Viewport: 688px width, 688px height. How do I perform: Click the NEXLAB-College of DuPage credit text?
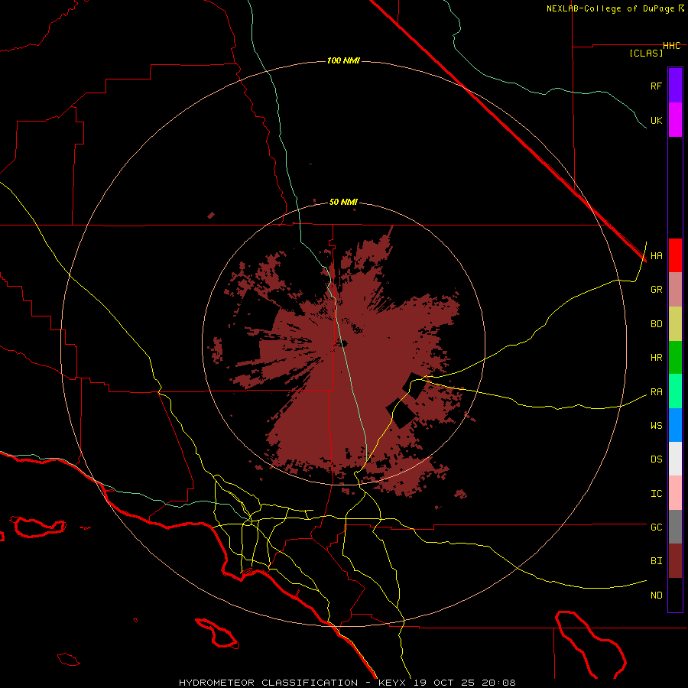tap(610, 8)
